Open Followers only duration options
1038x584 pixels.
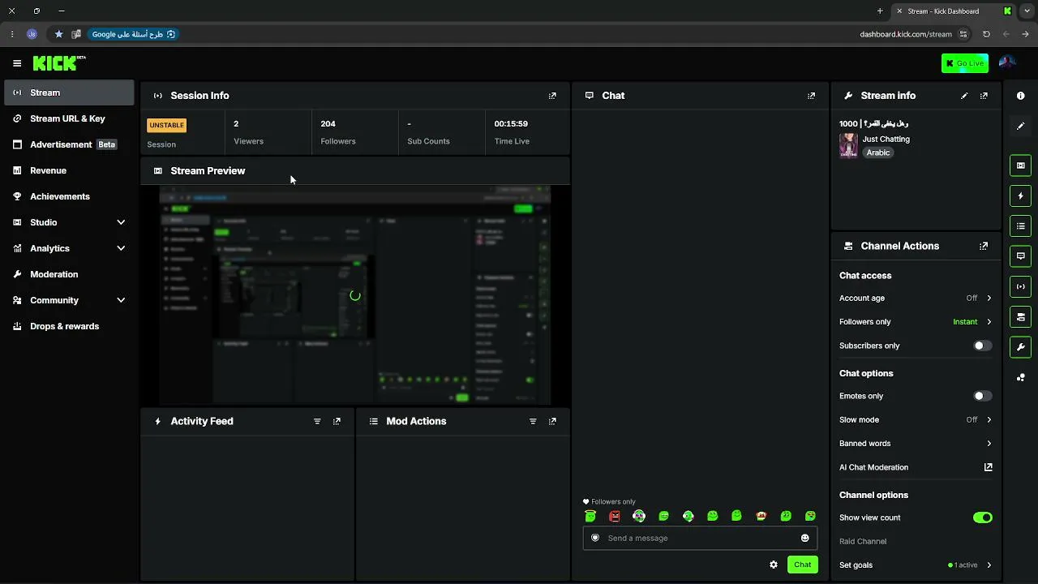916,322
